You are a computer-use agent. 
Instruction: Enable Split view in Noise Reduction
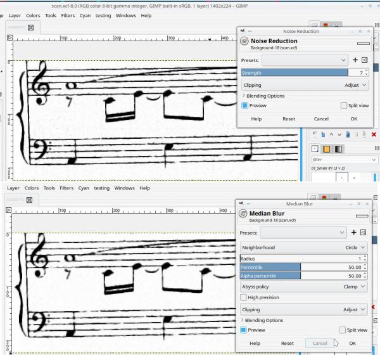pyautogui.click(x=344, y=106)
